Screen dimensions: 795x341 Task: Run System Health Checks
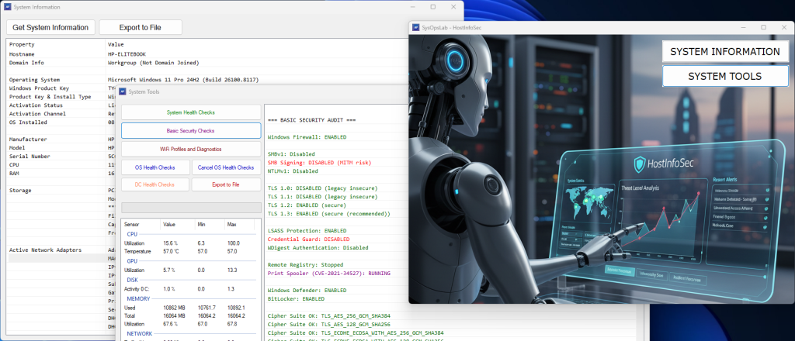click(191, 112)
